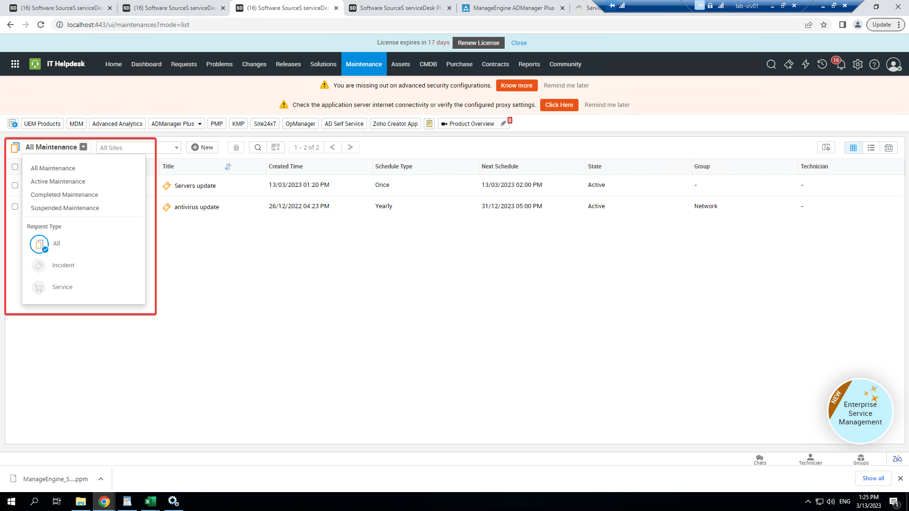Expand the All Sites dropdown
This screenshot has width=909, height=511.
pos(176,148)
